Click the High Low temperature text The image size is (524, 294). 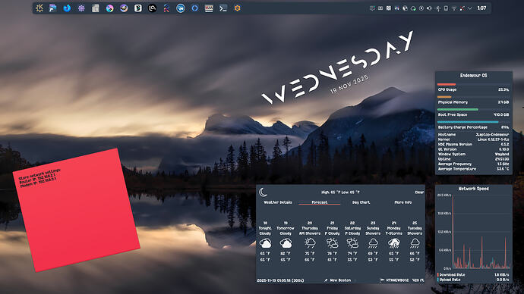click(340, 192)
